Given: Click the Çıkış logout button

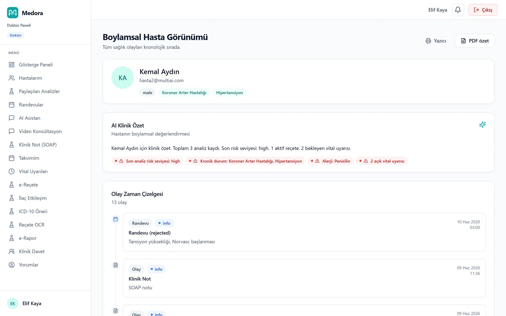Looking at the screenshot, I should pyautogui.click(x=483, y=10).
